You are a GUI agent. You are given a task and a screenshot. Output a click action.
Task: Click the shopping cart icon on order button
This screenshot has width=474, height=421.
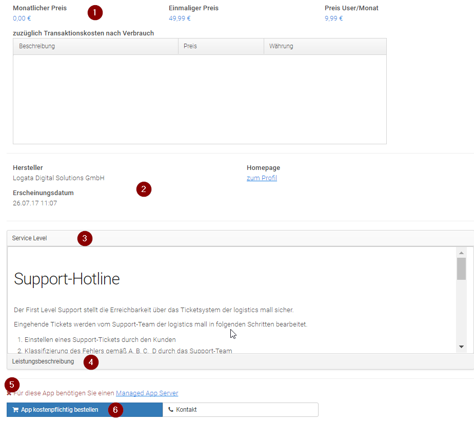pyautogui.click(x=15, y=410)
